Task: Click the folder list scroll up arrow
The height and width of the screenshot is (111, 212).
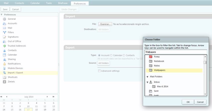Action: click(x=205, y=57)
